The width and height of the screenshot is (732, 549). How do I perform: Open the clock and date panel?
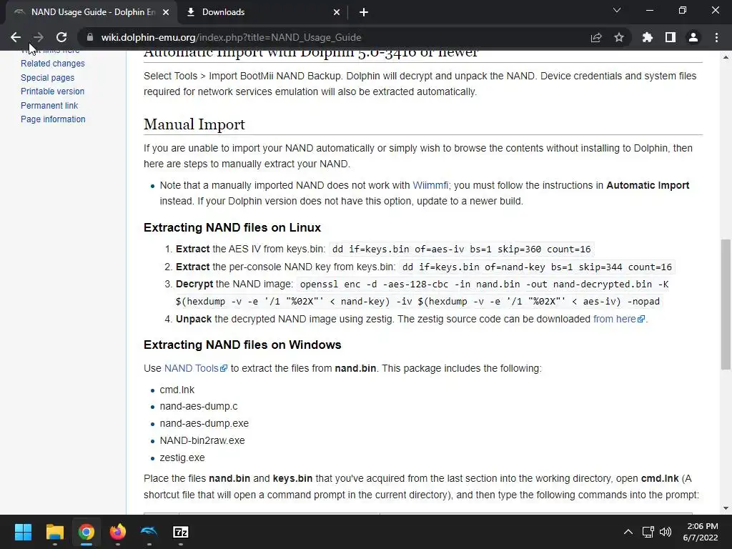pyautogui.click(x=701, y=532)
